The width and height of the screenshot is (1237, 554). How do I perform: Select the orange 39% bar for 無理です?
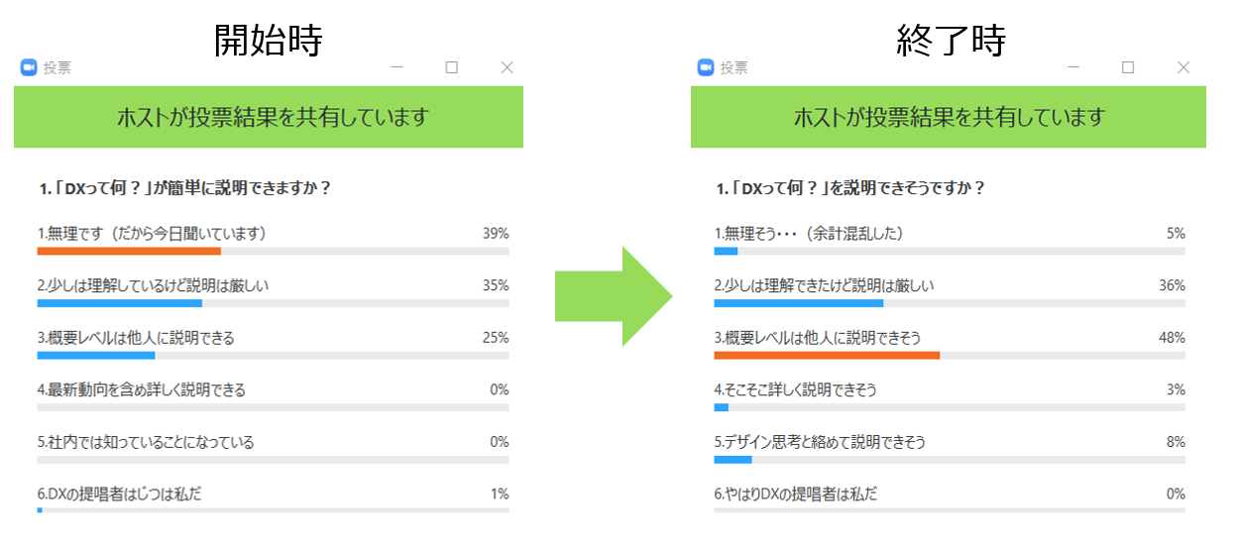pyautogui.click(x=129, y=252)
